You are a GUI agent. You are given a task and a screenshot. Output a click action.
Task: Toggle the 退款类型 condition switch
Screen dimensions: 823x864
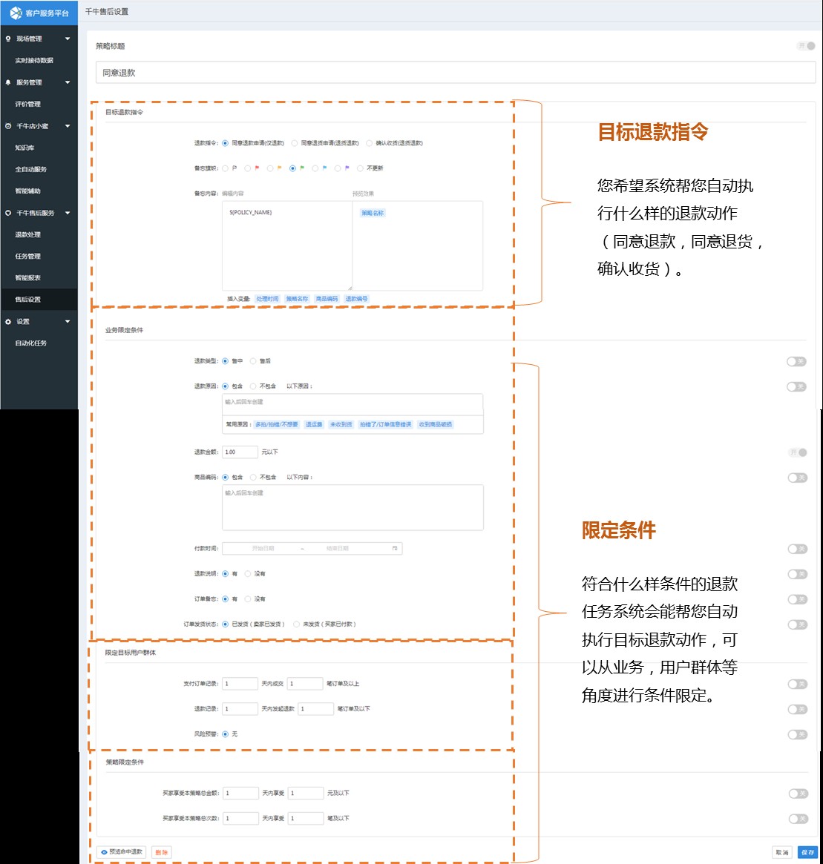pyautogui.click(x=796, y=361)
